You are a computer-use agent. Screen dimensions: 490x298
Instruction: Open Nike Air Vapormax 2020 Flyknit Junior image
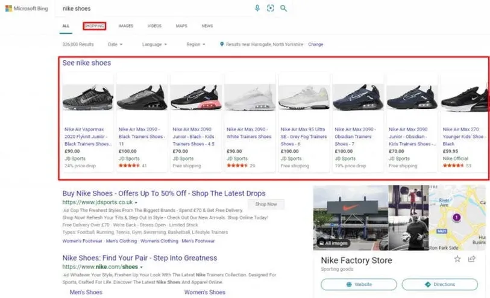point(88,98)
